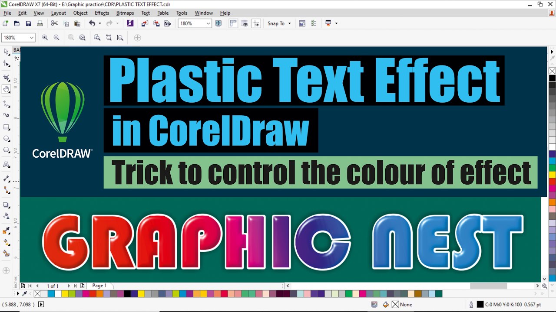The width and height of the screenshot is (556, 312).
Task: Zoom to page icon
Action: 97,38
